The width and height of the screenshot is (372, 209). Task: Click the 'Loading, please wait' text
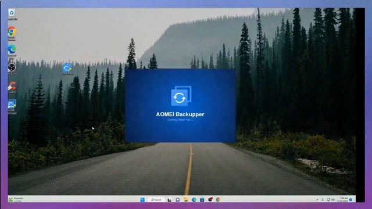coord(180,120)
